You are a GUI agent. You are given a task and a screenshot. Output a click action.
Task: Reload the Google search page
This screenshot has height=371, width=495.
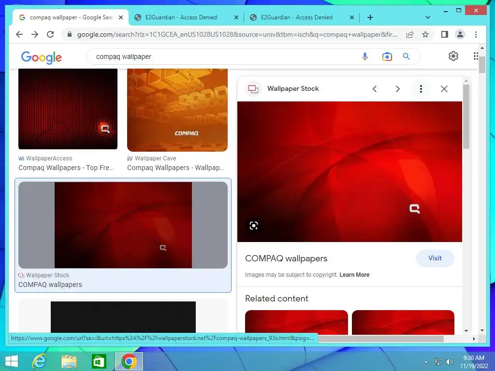(50, 34)
